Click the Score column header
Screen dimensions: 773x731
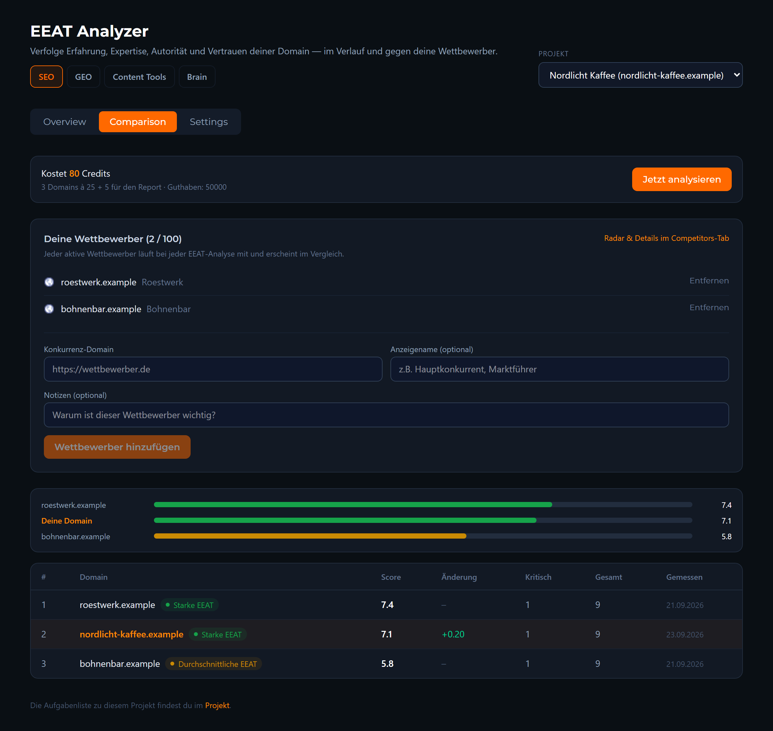391,577
